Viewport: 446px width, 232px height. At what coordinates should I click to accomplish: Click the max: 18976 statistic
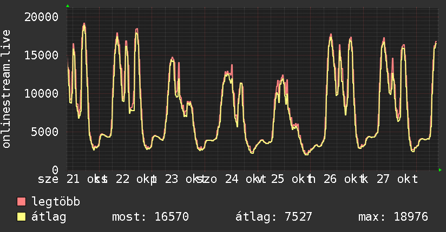(x=393, y=217)
